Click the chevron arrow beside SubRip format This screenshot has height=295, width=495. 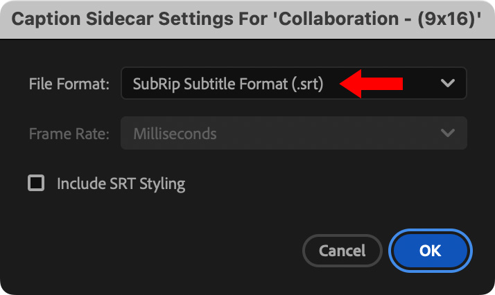click(x=448, y=84)
